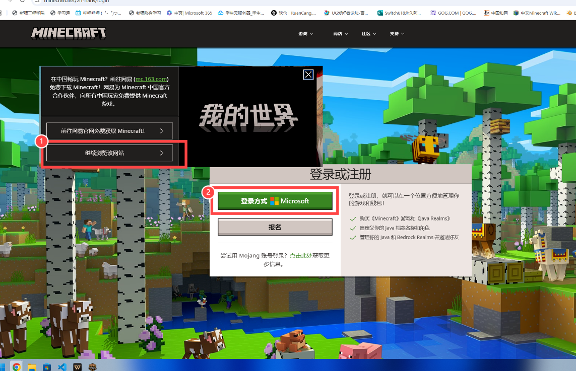Follow the mc.163.com link

tap(151, 79)
